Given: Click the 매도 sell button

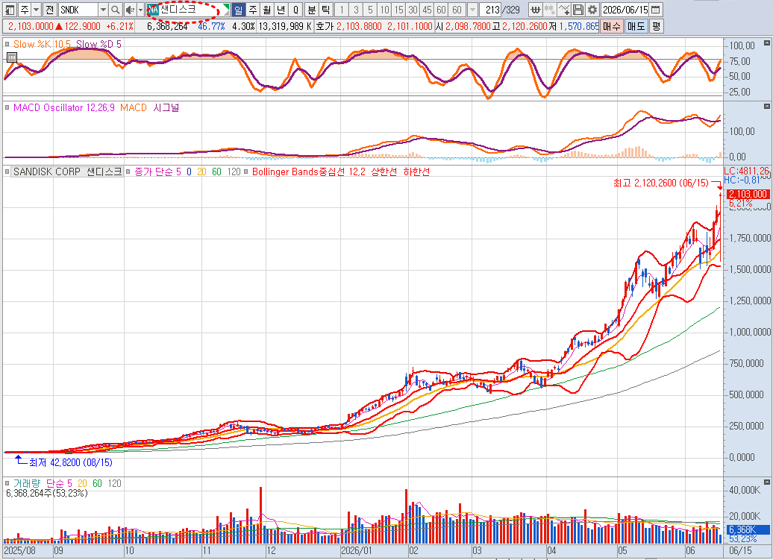Looking at the screenshot, I should click(x=636, y=26).
